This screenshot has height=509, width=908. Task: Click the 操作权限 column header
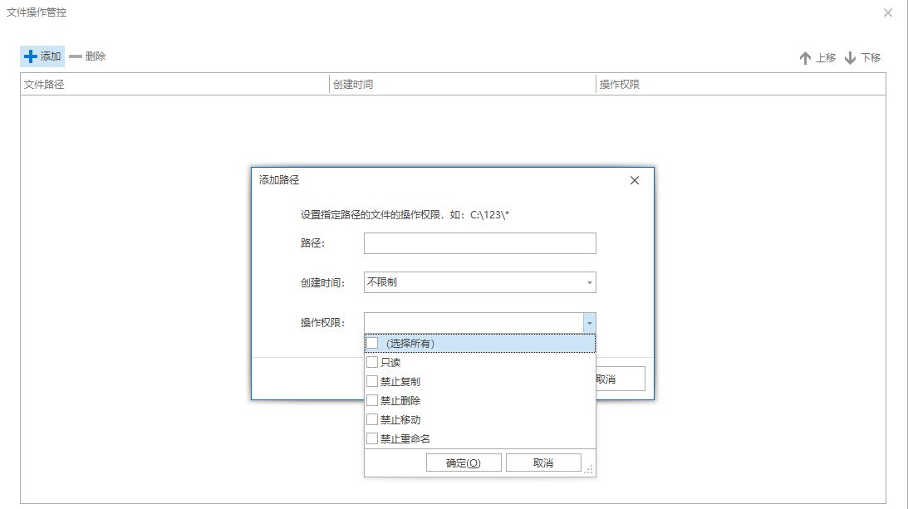[x=741, y=85]
